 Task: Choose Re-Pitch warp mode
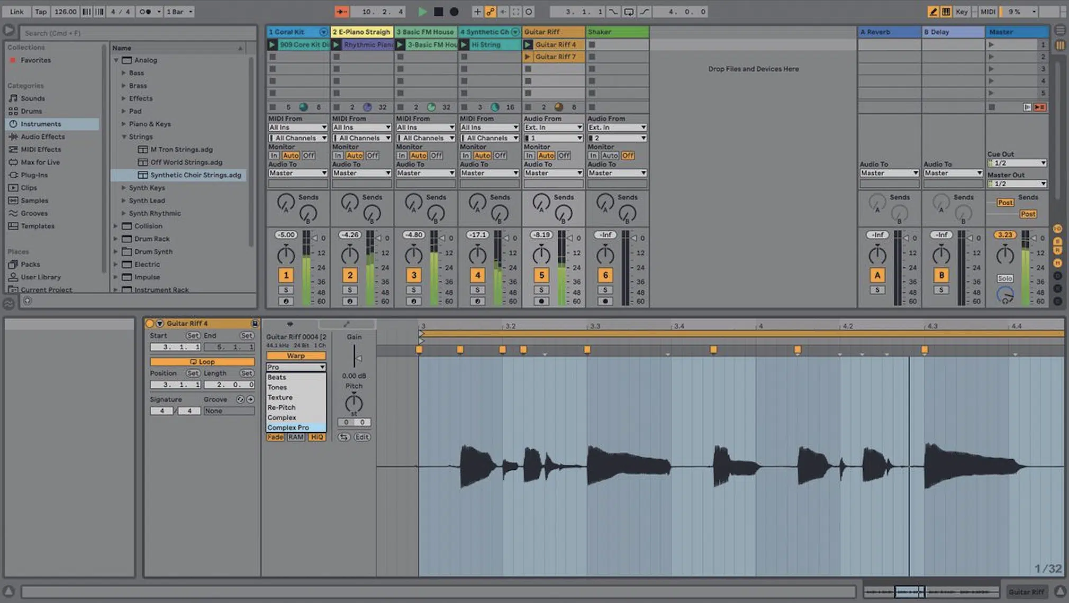tap(296, 408)
